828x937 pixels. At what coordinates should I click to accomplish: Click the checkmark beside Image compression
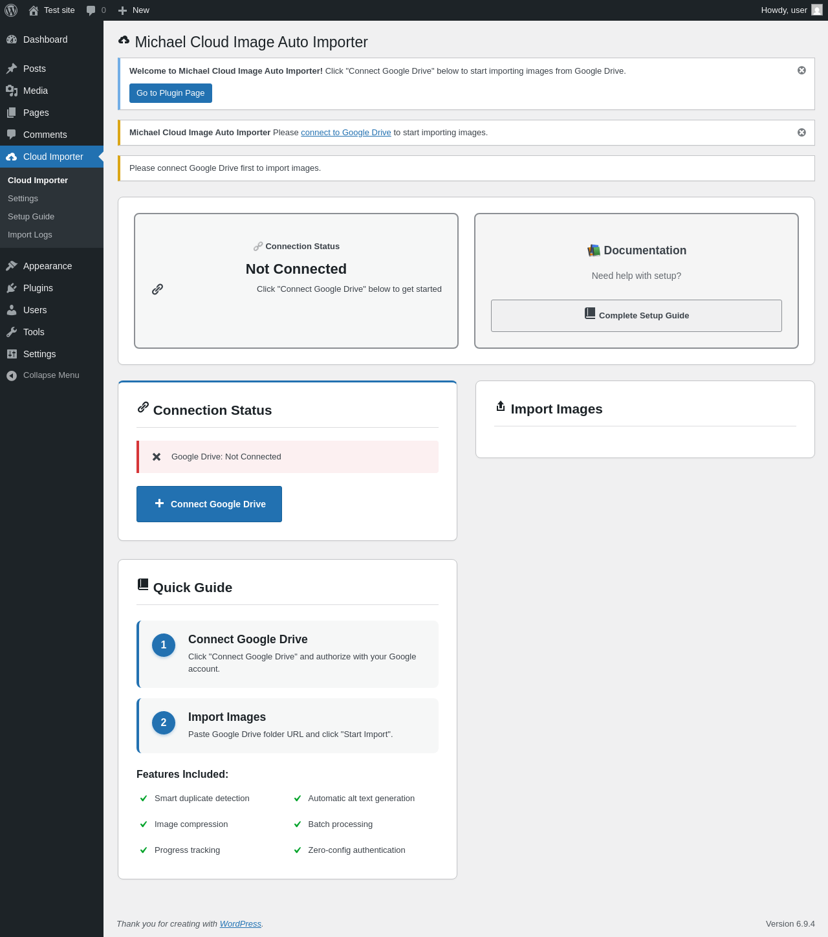[x=144, y=824]
